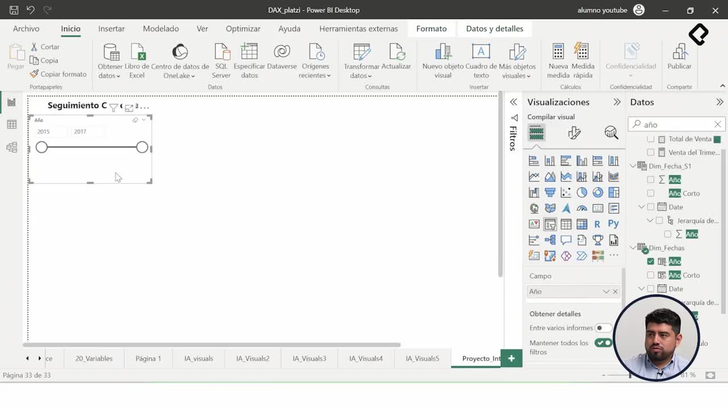
Task: Open the Report view in left sidebar
Action: (x=11, y=102)
